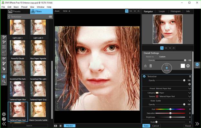Click the Add Filter circle button
201x128 pixels.
coord(167,68)
